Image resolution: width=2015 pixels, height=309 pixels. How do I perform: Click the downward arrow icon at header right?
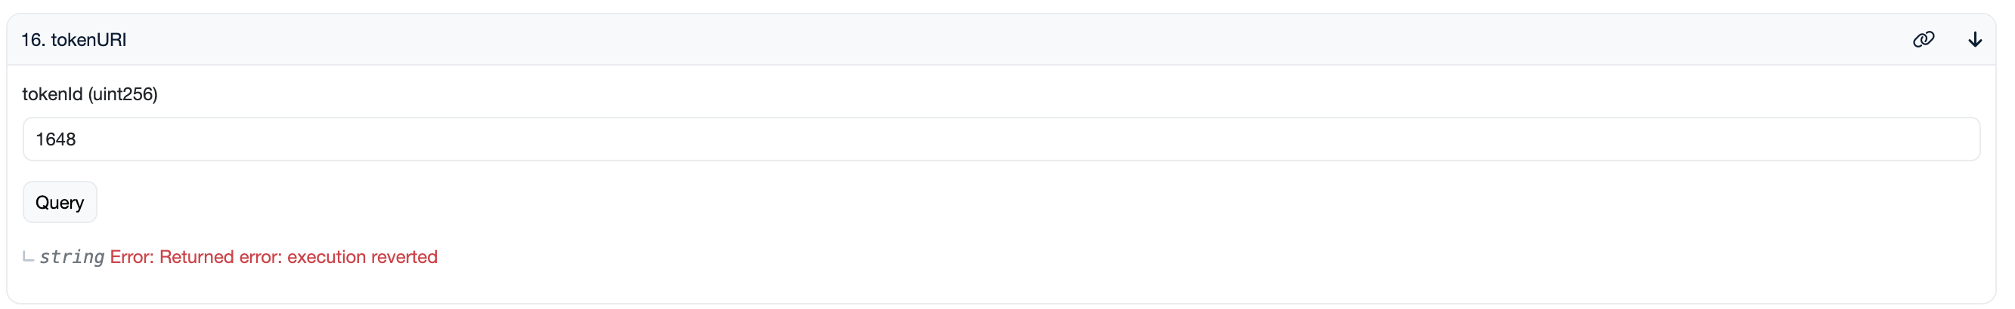pos(1975,39)
